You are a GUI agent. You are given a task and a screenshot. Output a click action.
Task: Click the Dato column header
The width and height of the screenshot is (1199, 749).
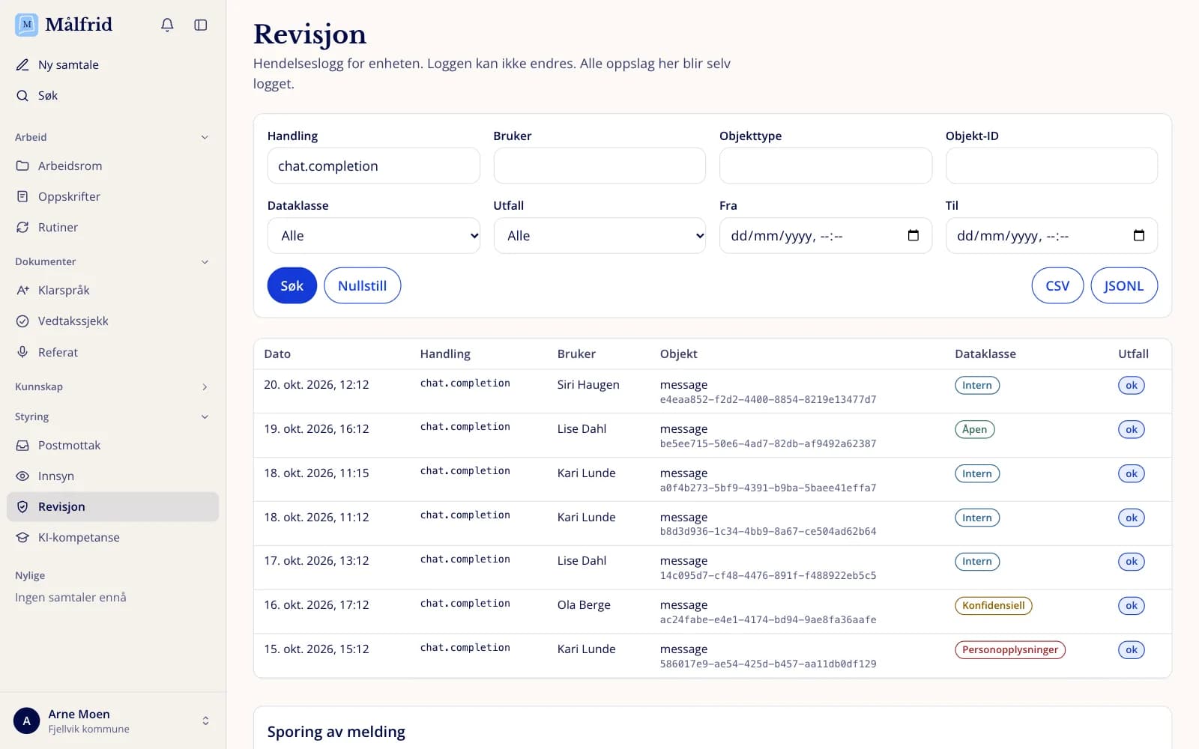tap(277, 354)
